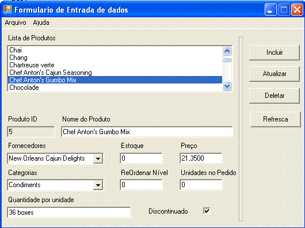Click the Atualizar button
The height and width of the screenshot is (228, 305).
tap(274, 74)
